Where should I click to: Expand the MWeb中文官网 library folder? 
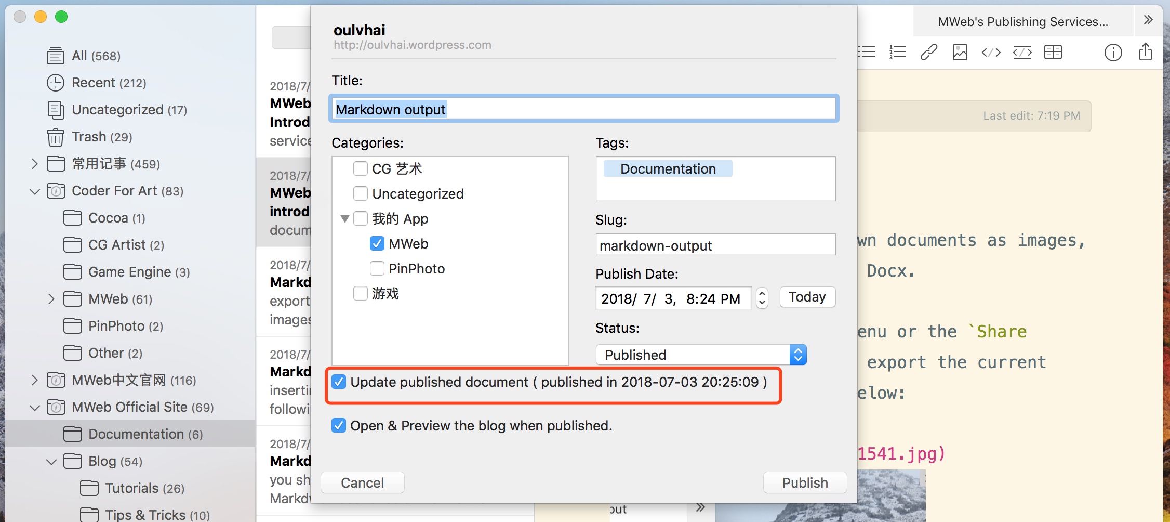(x=34, y=380)
